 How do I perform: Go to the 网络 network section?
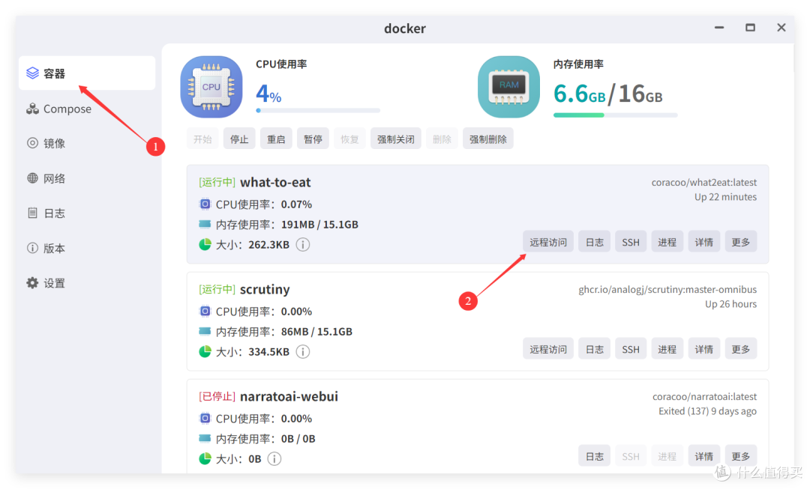coord(87,178)
